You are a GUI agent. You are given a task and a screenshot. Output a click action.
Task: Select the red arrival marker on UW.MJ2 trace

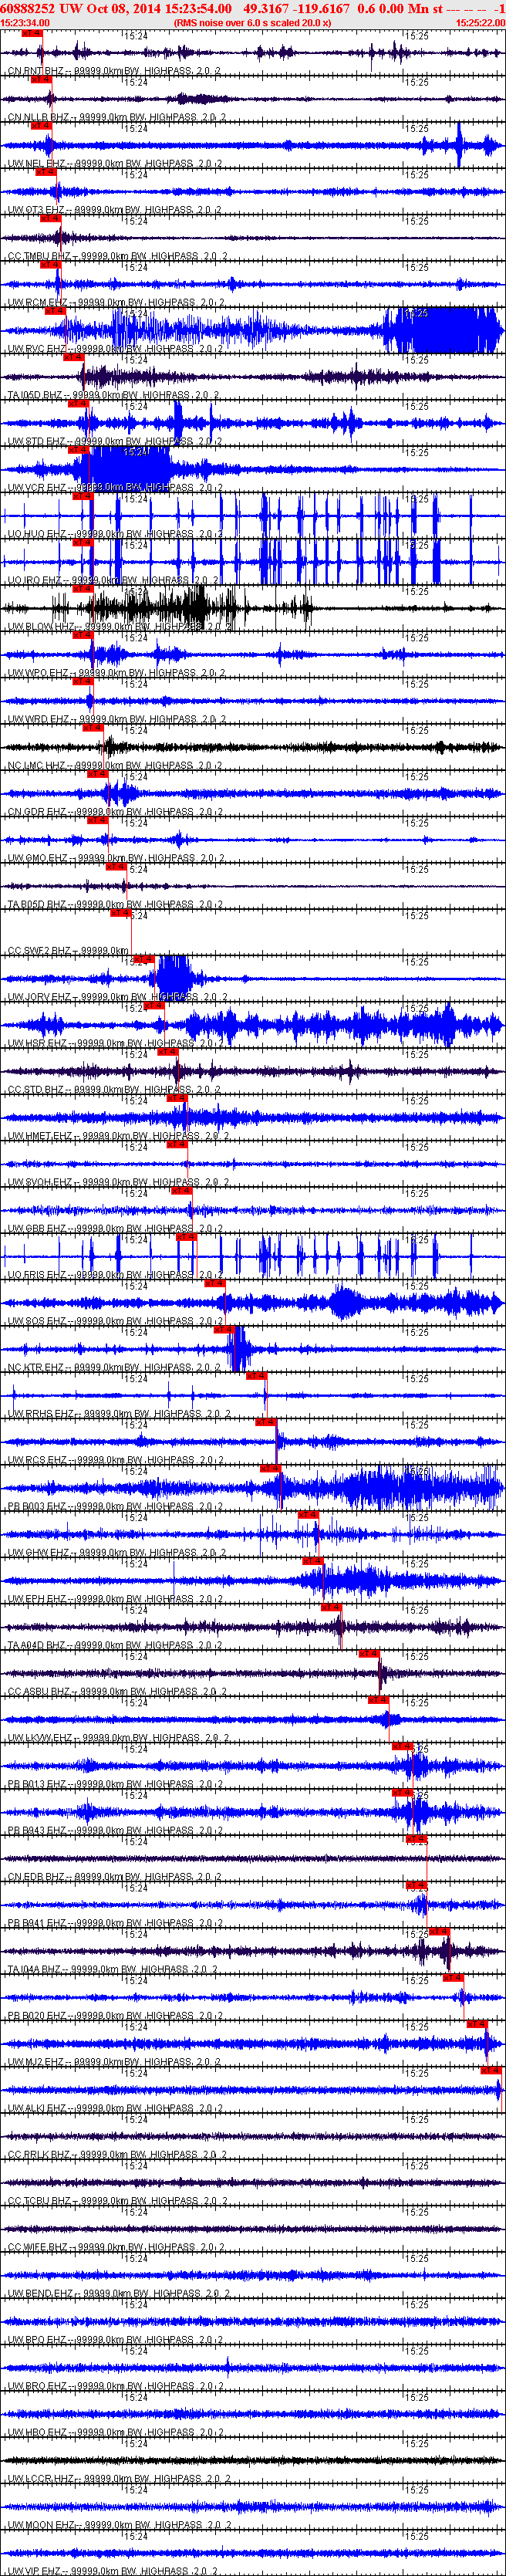(477, 2023)
